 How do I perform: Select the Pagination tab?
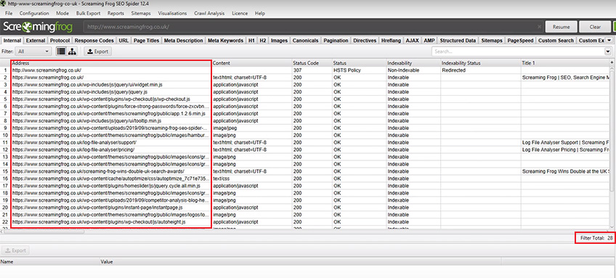pos(336,41)
